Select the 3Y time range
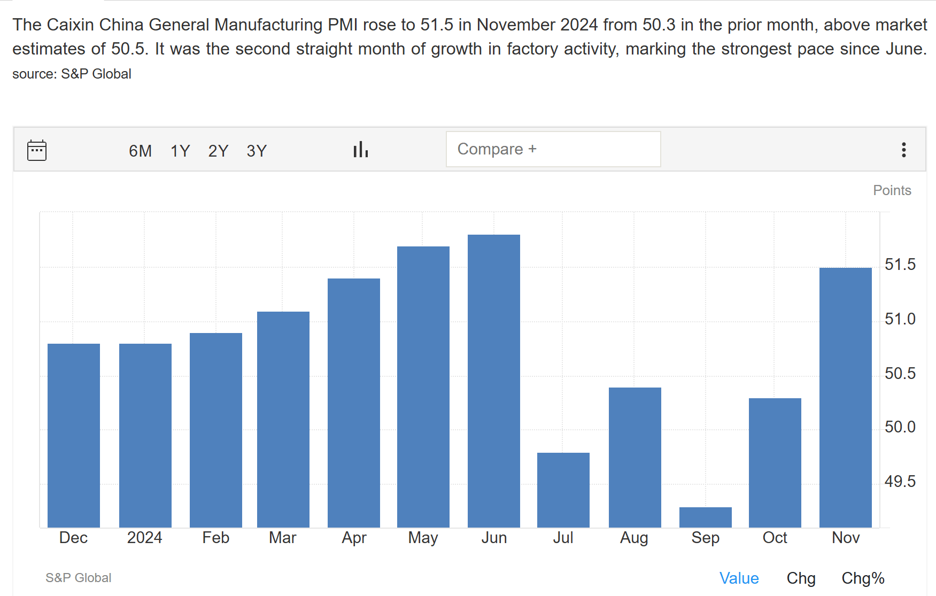Screen dimensions: 936x596 tap(257, 151)
